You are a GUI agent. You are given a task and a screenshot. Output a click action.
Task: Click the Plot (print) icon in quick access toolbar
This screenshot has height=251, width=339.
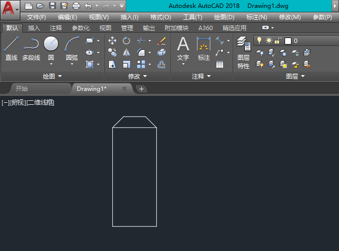pos(76,6)
